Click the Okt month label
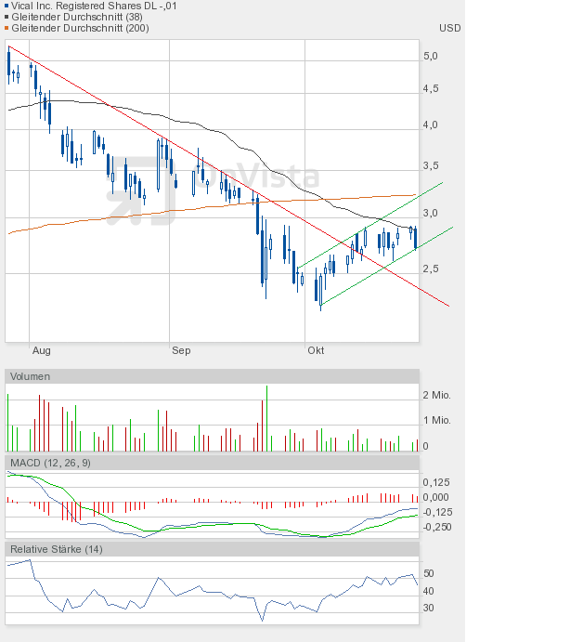This screenshot has height=642, width=570. tap(316, 350)
